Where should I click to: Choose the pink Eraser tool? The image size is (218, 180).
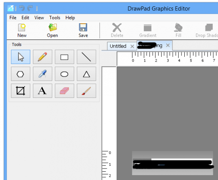tap(64, 91)
